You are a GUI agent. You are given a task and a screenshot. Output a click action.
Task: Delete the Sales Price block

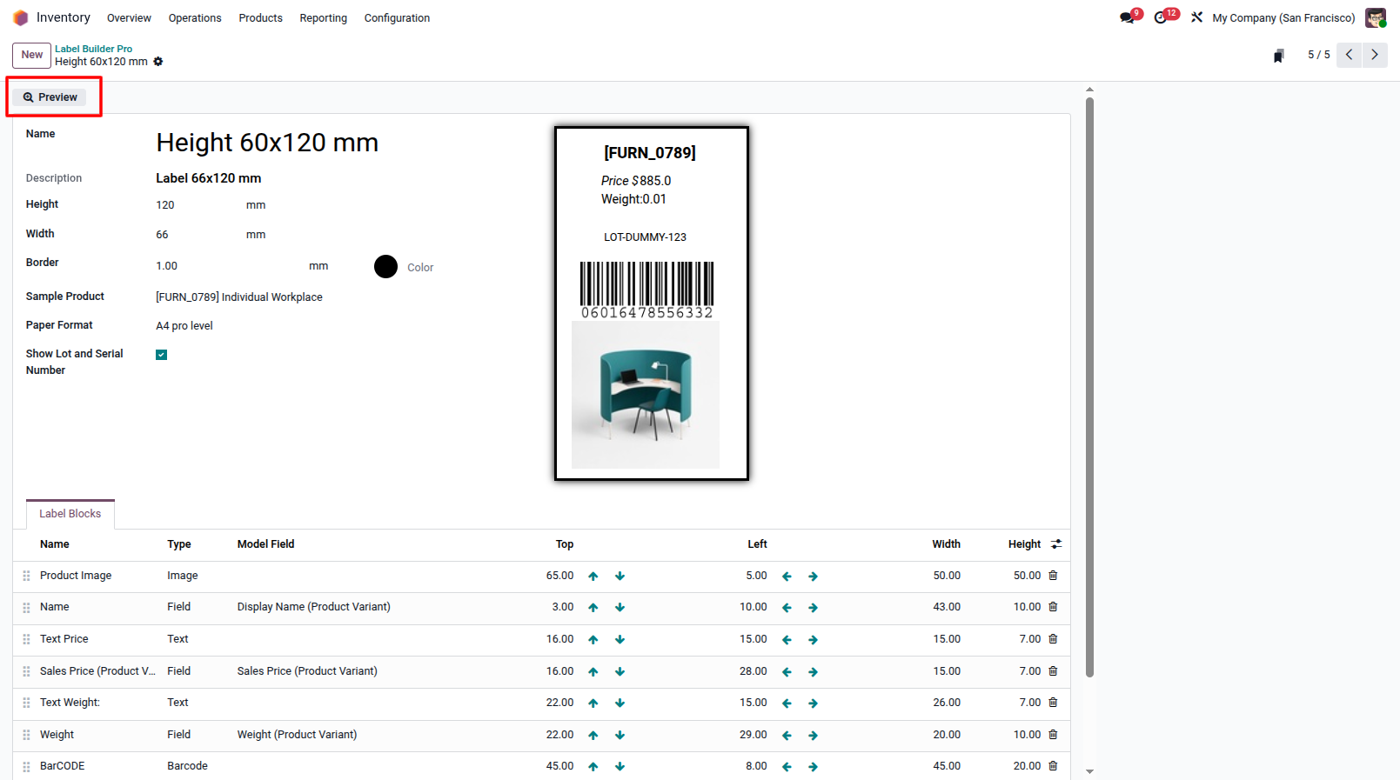[1053, 671]
